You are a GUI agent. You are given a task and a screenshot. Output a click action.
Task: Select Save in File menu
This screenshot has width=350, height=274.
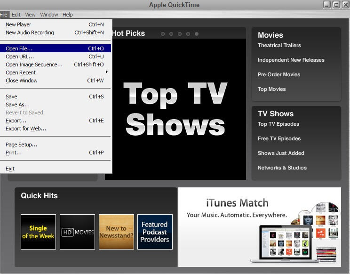coord(56,97)
